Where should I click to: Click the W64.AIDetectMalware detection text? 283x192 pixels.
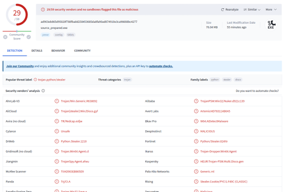click(214, 121)
